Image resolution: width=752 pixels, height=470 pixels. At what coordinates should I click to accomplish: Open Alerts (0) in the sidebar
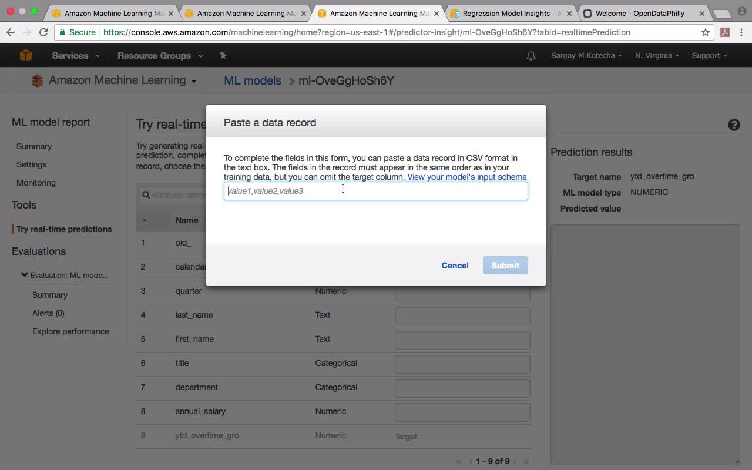48,313
